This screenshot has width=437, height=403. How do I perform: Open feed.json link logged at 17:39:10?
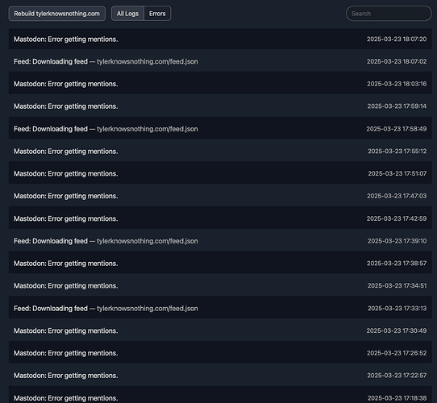tap(148, 241)
